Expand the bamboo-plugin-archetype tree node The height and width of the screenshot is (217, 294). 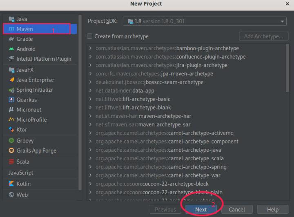[x=90, y=48]
